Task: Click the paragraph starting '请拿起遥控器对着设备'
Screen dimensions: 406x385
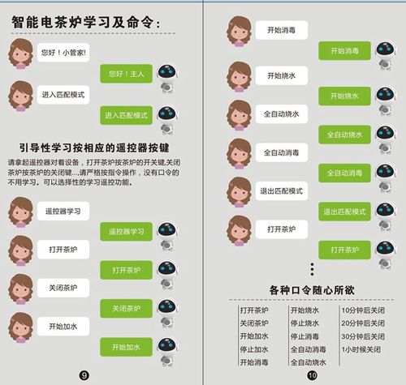Action: (x=93, y=173)
